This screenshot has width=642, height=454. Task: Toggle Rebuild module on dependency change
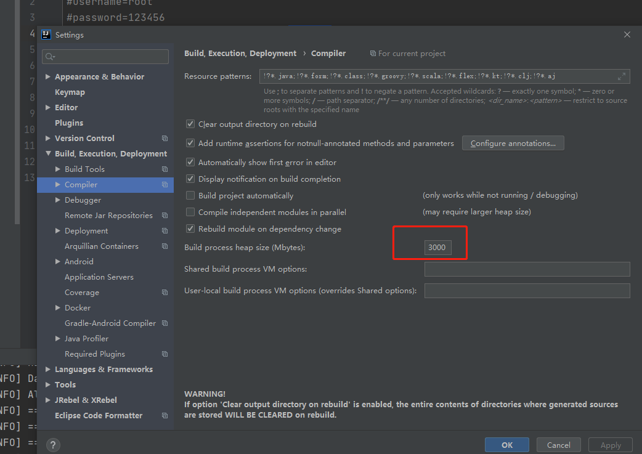(190, 229)
